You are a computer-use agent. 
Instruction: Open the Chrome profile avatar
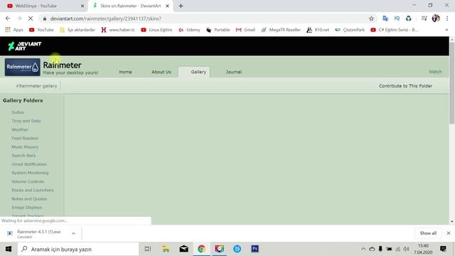point(436,18)
